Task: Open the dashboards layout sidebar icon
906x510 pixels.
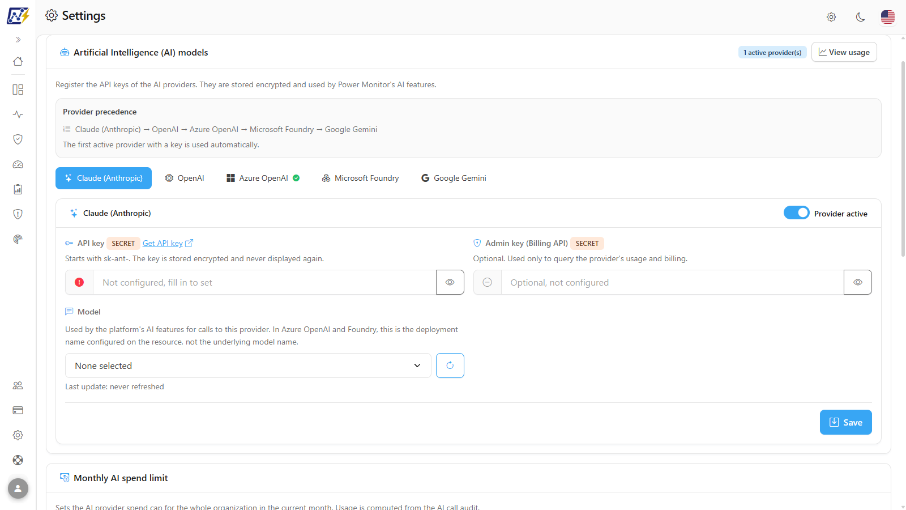Action: 18,90
